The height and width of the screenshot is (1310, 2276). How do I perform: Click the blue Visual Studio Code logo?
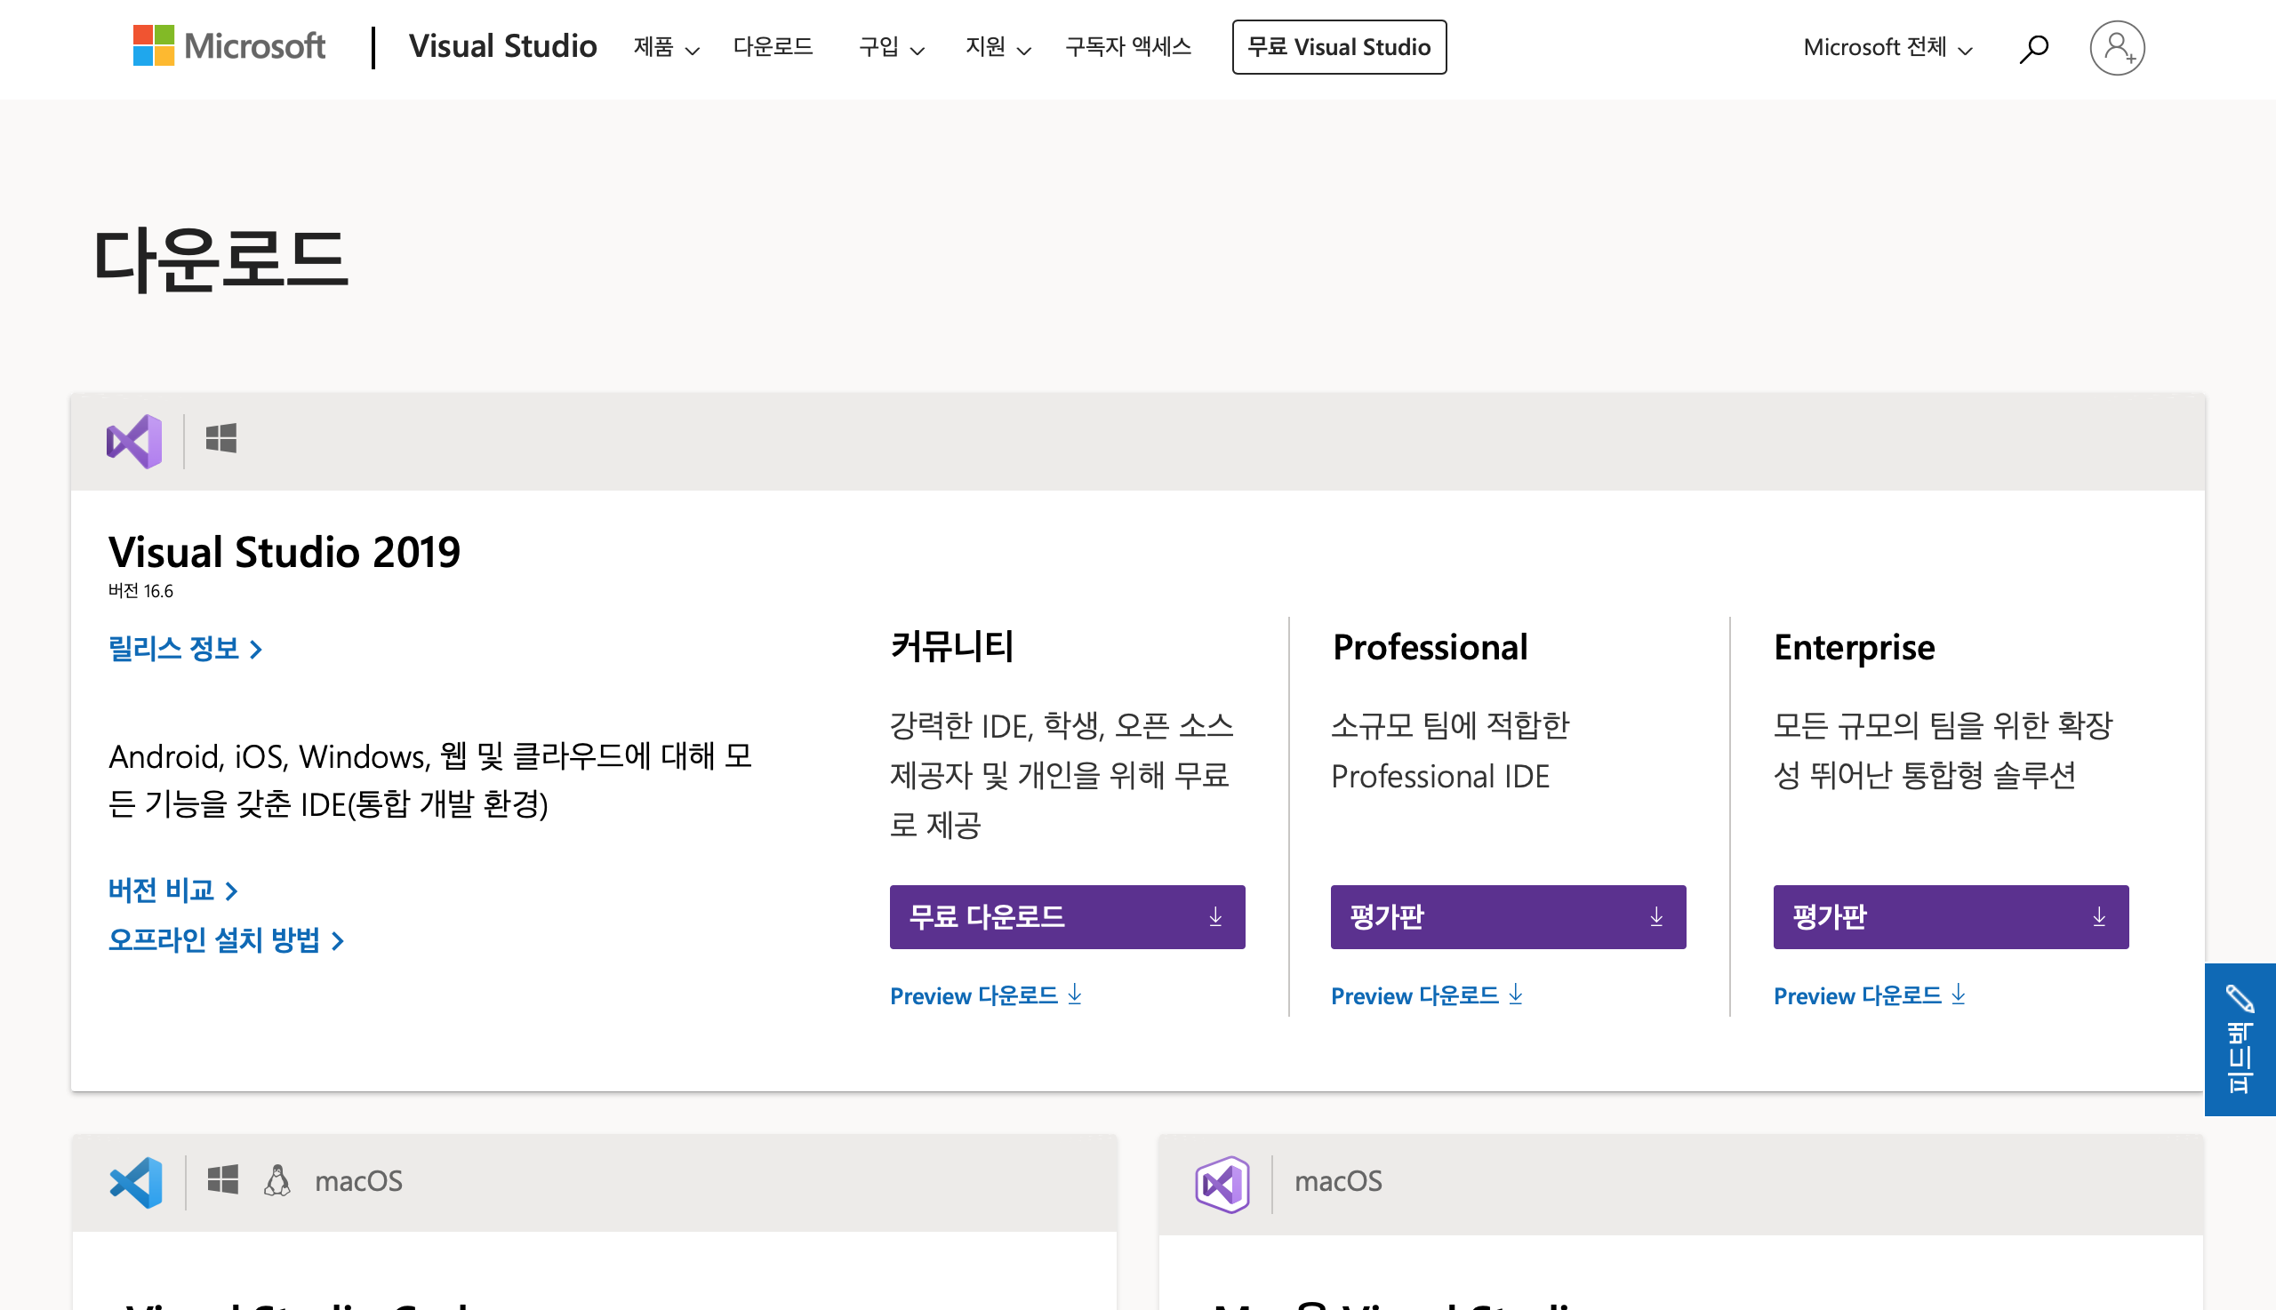tap(136, 1182)
